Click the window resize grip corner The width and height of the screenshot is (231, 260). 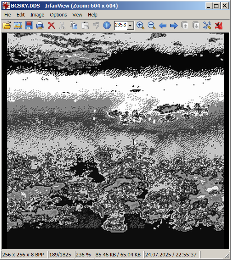click(x=227, y=255)
